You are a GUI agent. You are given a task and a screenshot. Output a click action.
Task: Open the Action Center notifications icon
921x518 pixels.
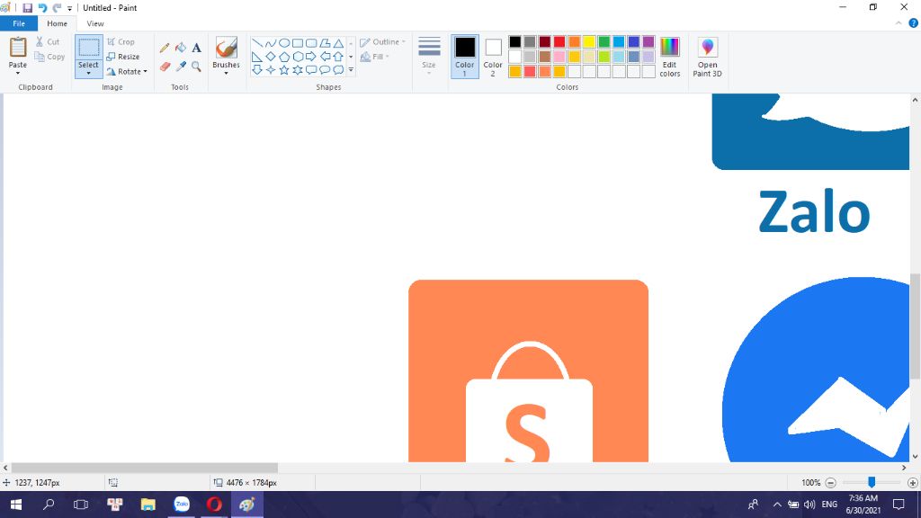tap(899, 505)
